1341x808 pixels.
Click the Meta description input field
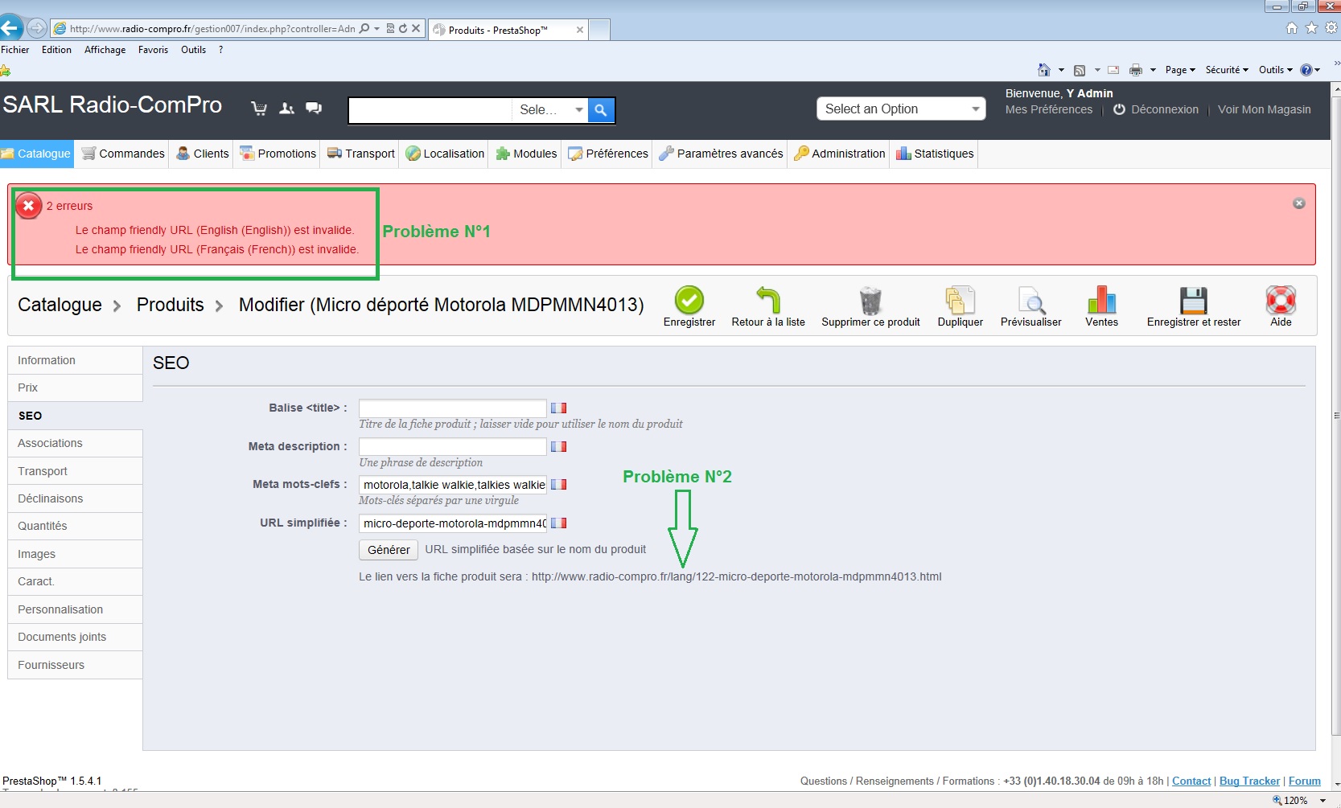453,447
